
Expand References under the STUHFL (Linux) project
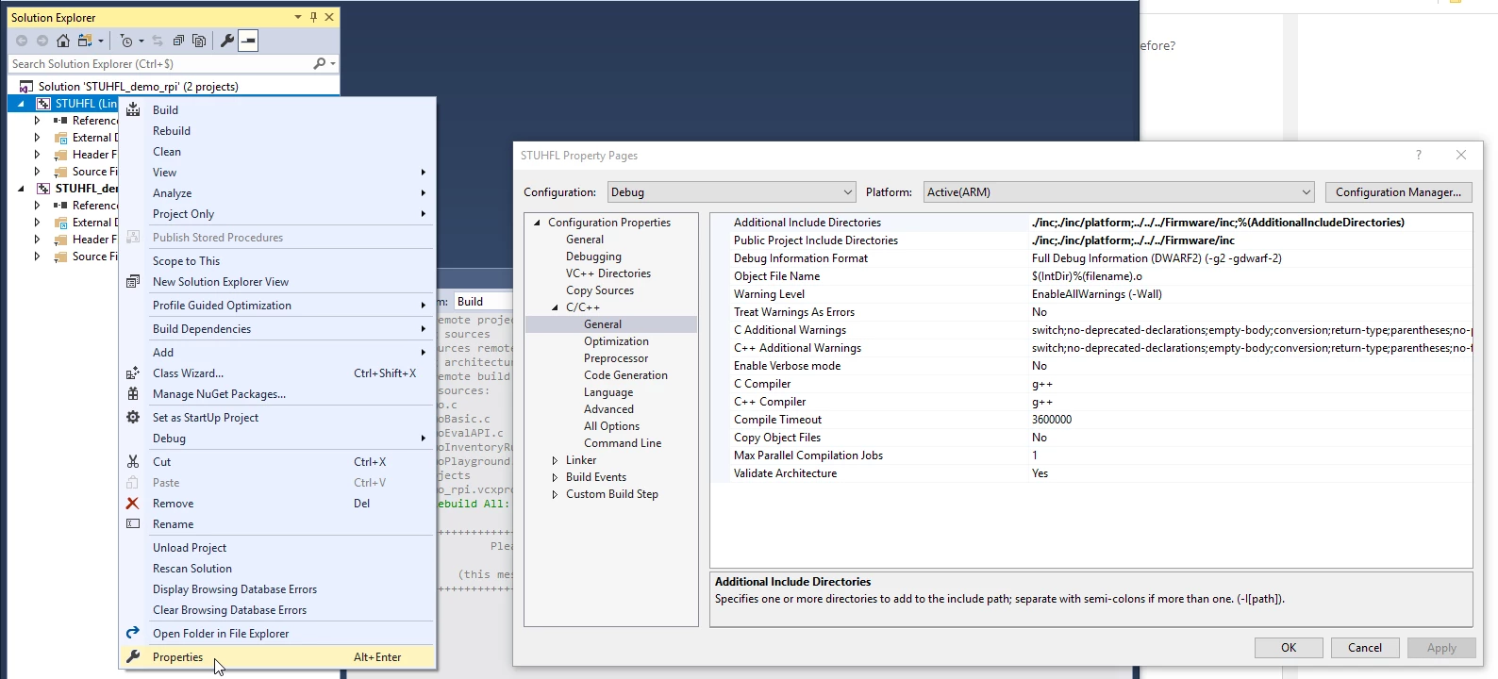point(38,121)
